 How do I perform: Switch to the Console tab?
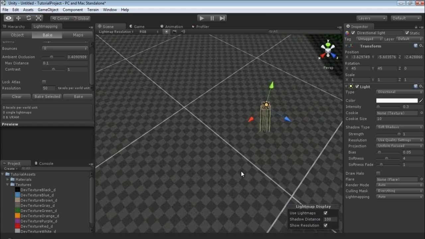tap(44, 163)
